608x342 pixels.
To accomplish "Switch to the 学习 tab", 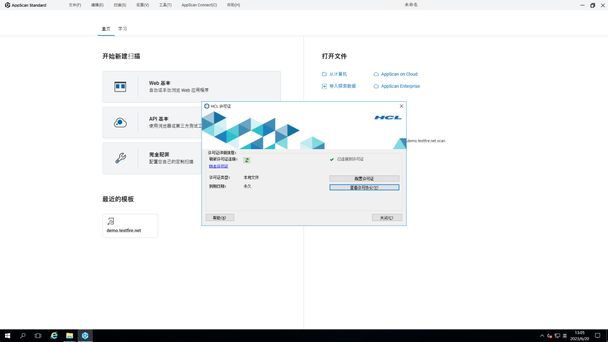I will [x=123, y=29].
